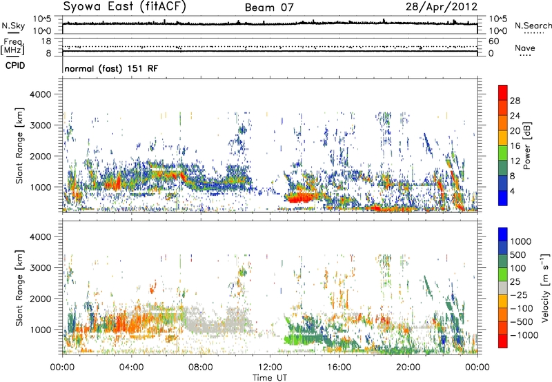Click the "-25" velocity colorbar value

pyautogui.click(x=519, y=295)
